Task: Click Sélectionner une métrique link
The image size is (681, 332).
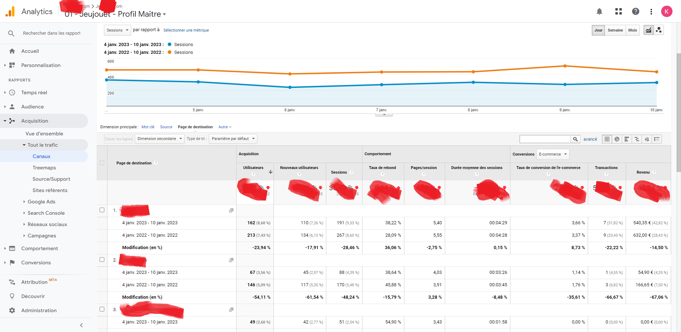Action: [186, 30]
